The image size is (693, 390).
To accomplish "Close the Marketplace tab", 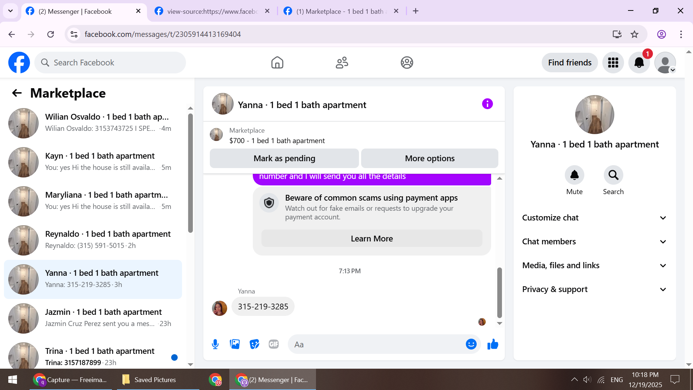I will pos(396,11).
